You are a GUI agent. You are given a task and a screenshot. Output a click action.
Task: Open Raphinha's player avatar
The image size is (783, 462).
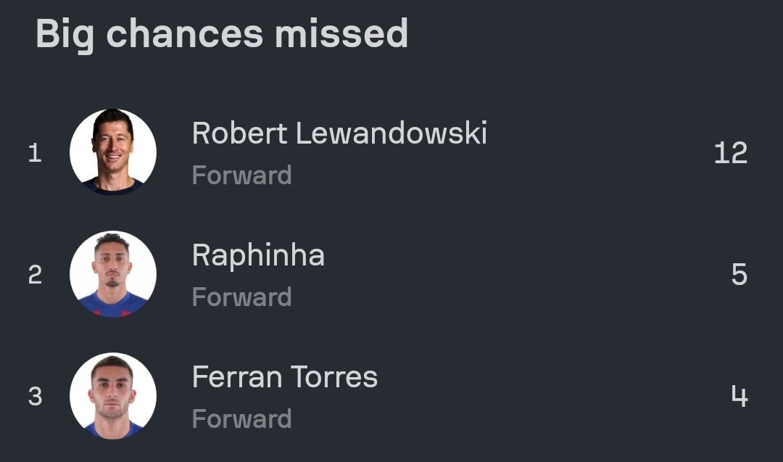pyautogui.click(x=113, y=274)
